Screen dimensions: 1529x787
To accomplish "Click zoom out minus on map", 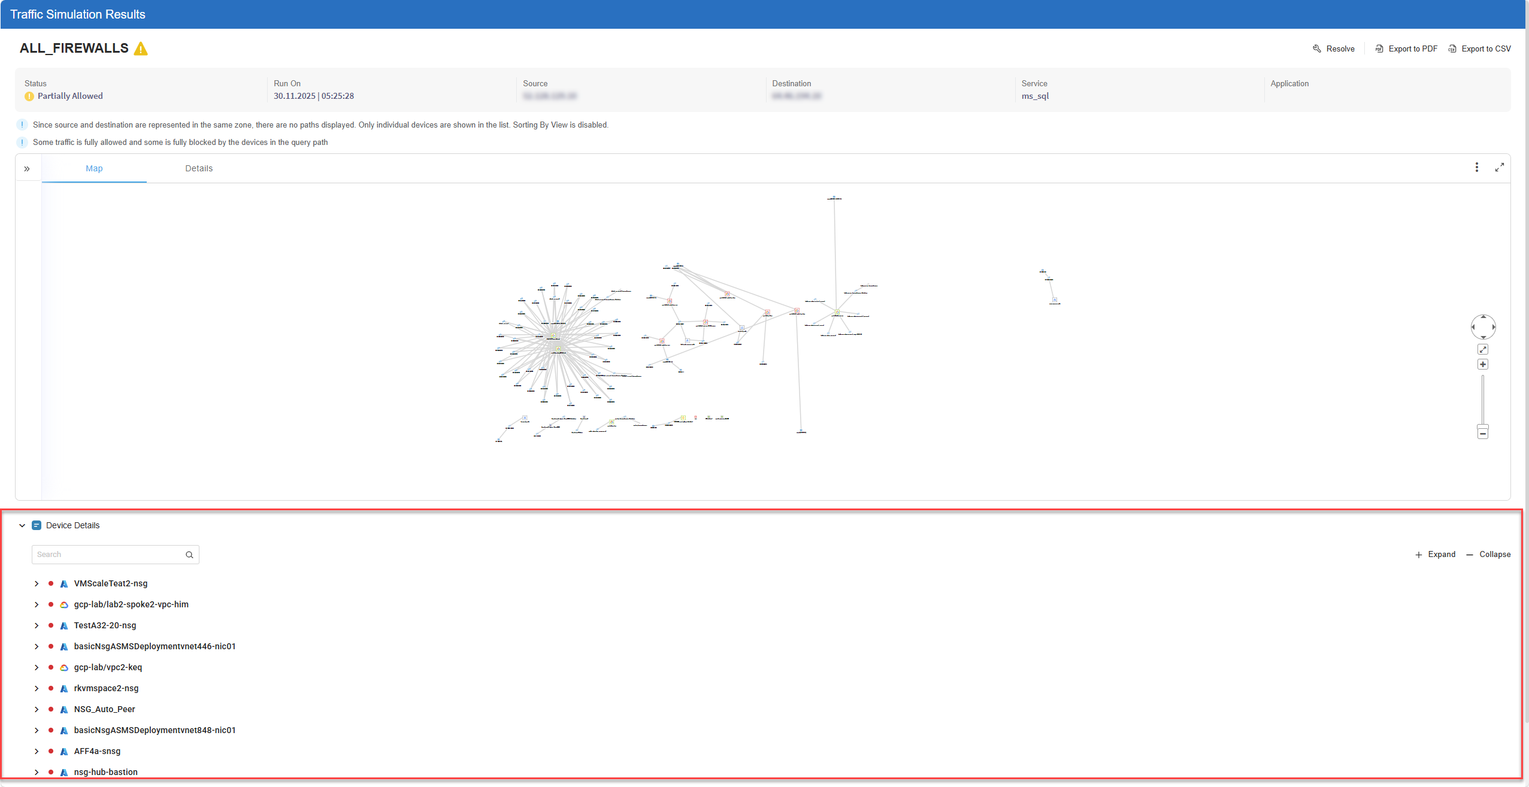I will pyautogui.click(x=1482, y=432).
